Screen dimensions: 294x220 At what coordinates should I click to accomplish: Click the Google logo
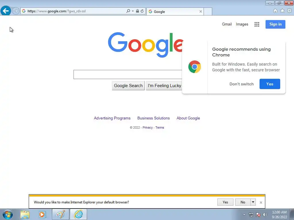pos(146,44)
